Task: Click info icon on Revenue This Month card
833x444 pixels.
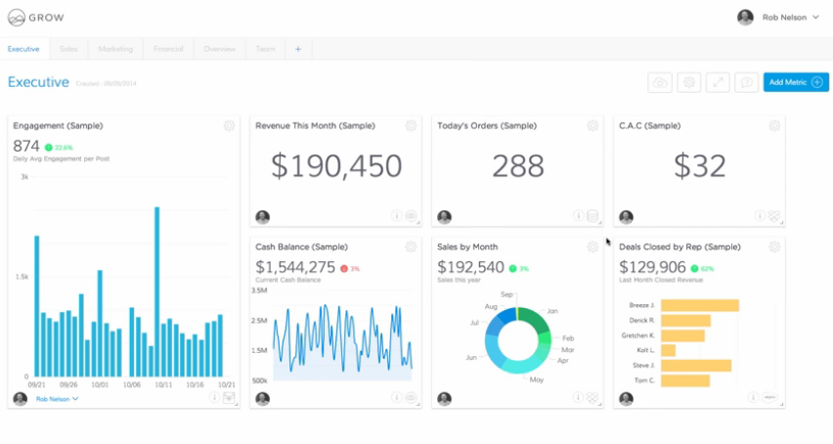Action: click(x=397, y=216)
